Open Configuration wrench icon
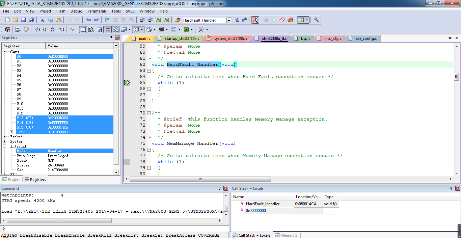Image resolution: width=461 pixels, height=238 pixels. (x=316, y=20)
